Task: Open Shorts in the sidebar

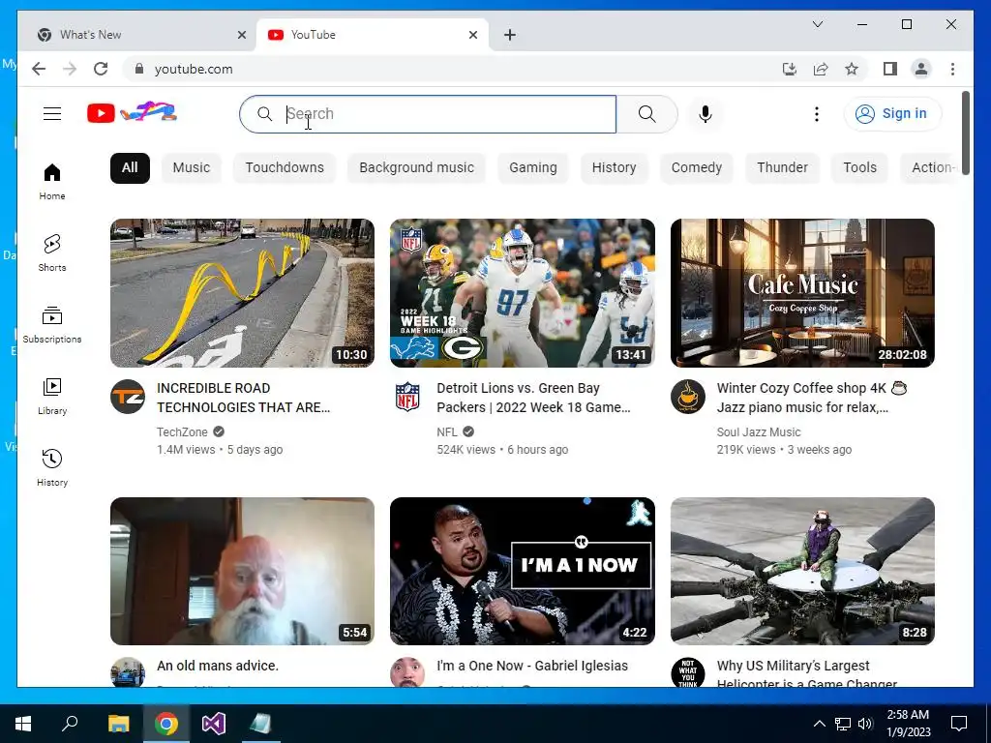Action: (x=52, y=253)
